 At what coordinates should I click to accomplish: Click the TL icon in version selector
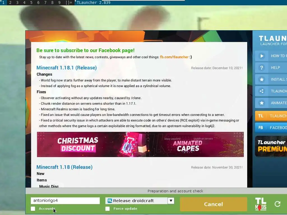[x=110, y=201]
